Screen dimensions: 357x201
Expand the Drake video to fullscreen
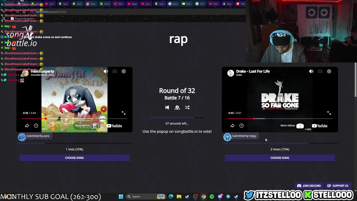[329, 113]
